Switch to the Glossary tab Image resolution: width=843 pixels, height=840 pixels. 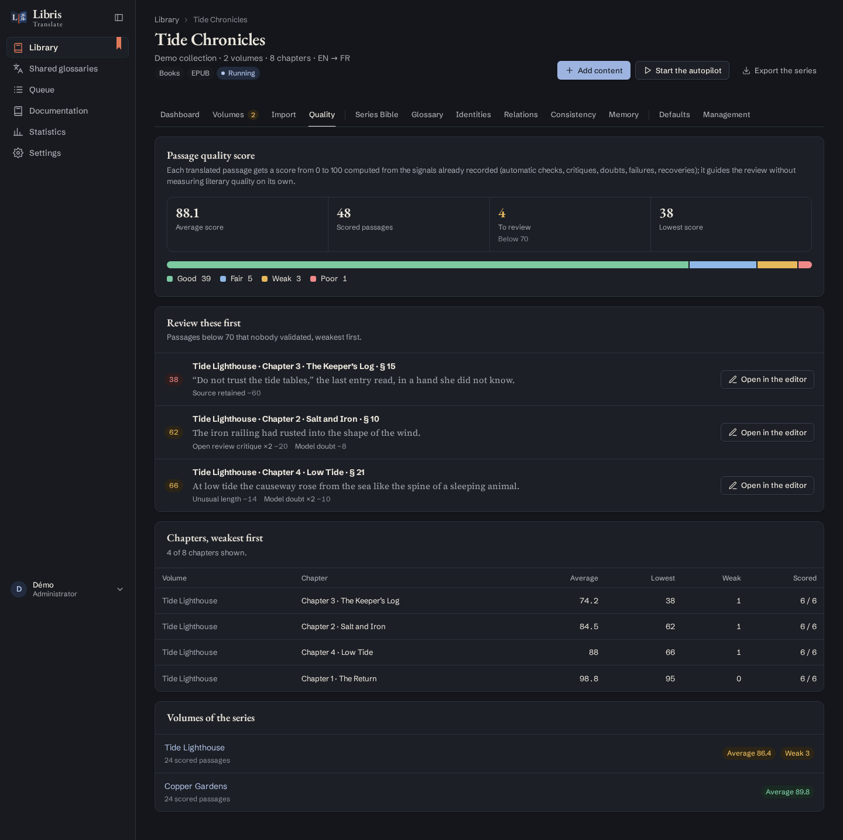point(427,115)
